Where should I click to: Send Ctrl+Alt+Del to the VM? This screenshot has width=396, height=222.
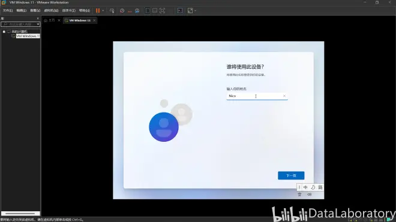[112, 11]
